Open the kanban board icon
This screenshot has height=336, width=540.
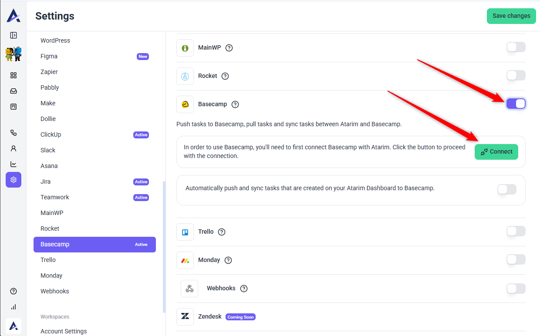pos(13,107)
